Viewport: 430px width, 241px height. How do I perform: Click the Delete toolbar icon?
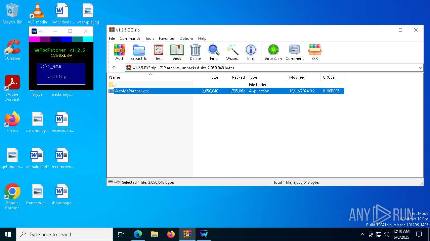tap(195, 52)
